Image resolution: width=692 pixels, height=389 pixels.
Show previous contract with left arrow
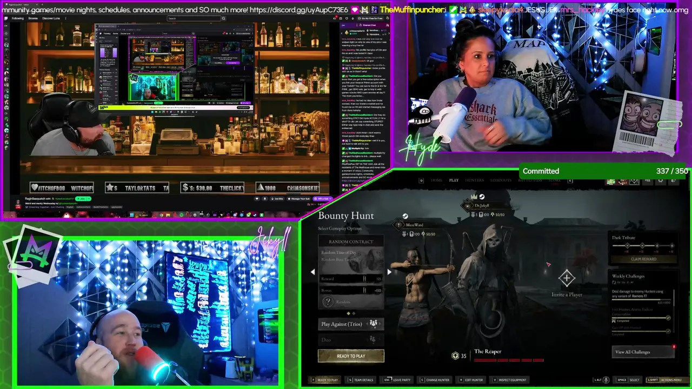[312, 272]
